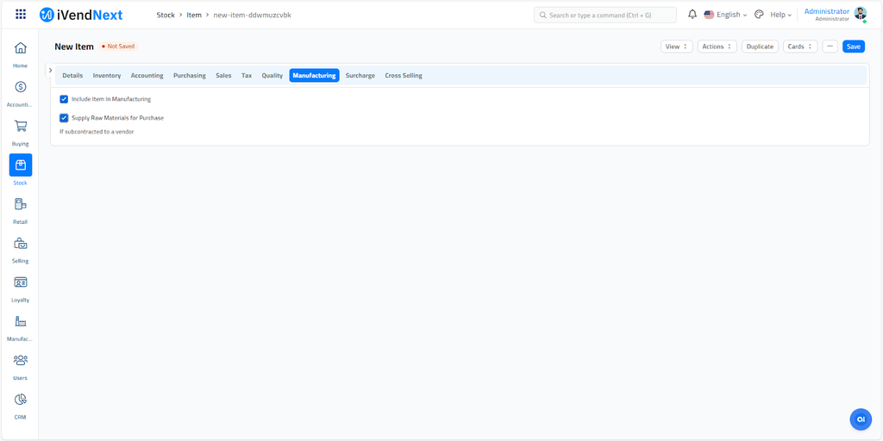Viewport: 883px width, 441px height.
Task: Toggle Supply Raw Materials for Purchase
Action: click(64, 118)
